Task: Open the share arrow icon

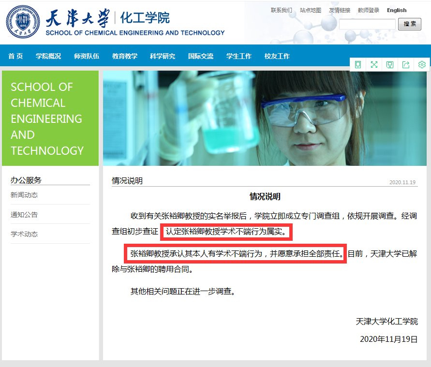Action: click(x=406, y=64)
